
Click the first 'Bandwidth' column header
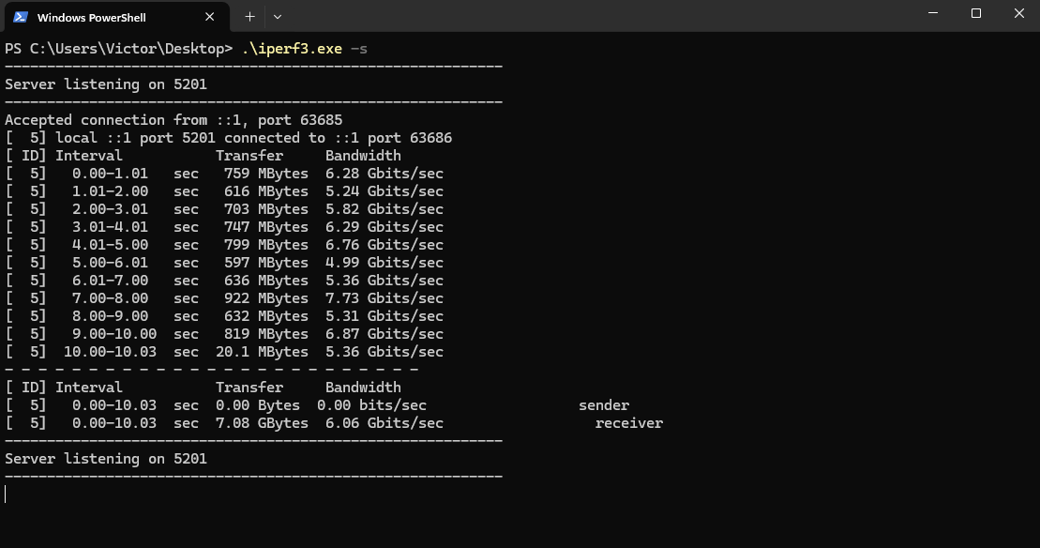[363, 156]
